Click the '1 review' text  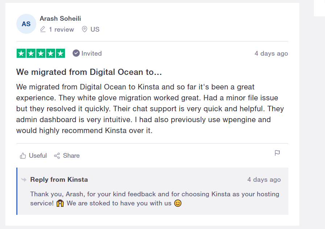(61, 29)
